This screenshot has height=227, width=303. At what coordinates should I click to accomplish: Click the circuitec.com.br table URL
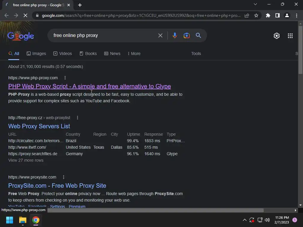(x=36, y=141)
